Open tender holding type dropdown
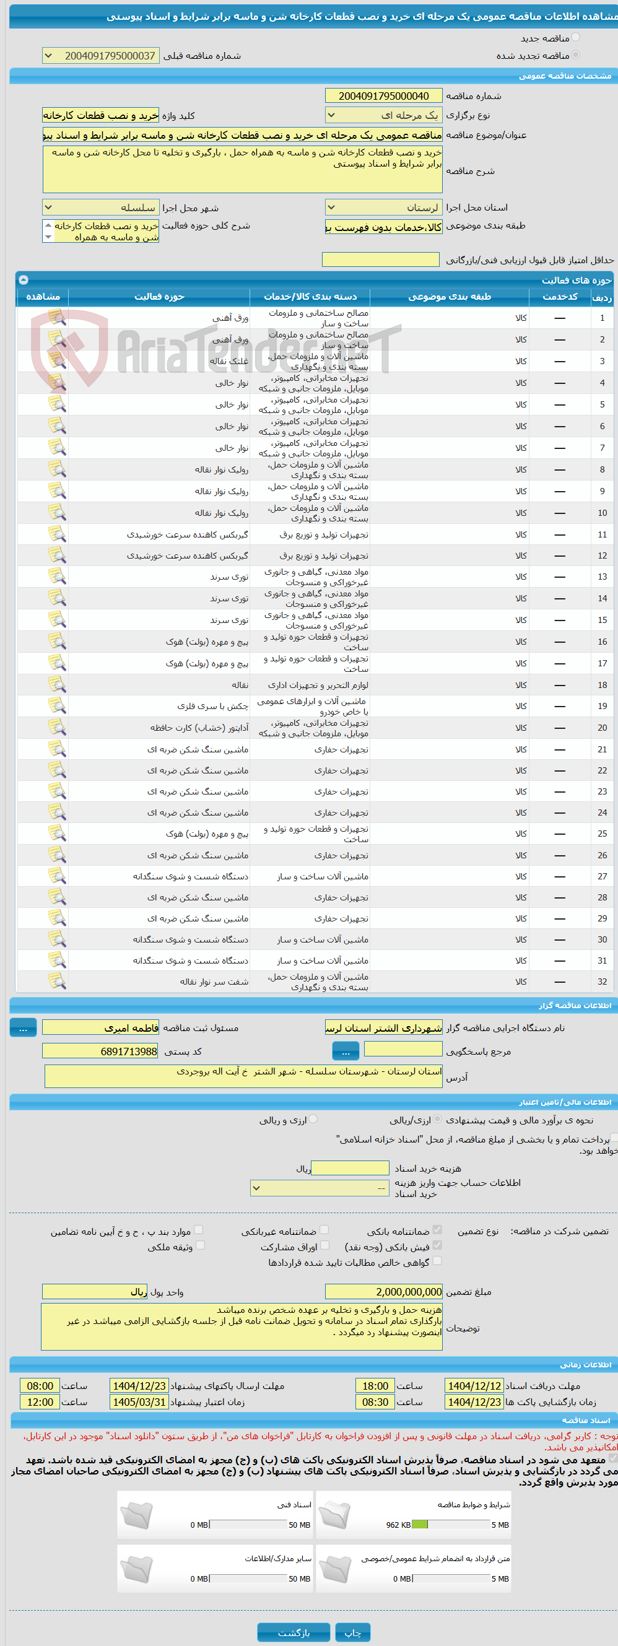618x1646 pixels. [383, 115]
